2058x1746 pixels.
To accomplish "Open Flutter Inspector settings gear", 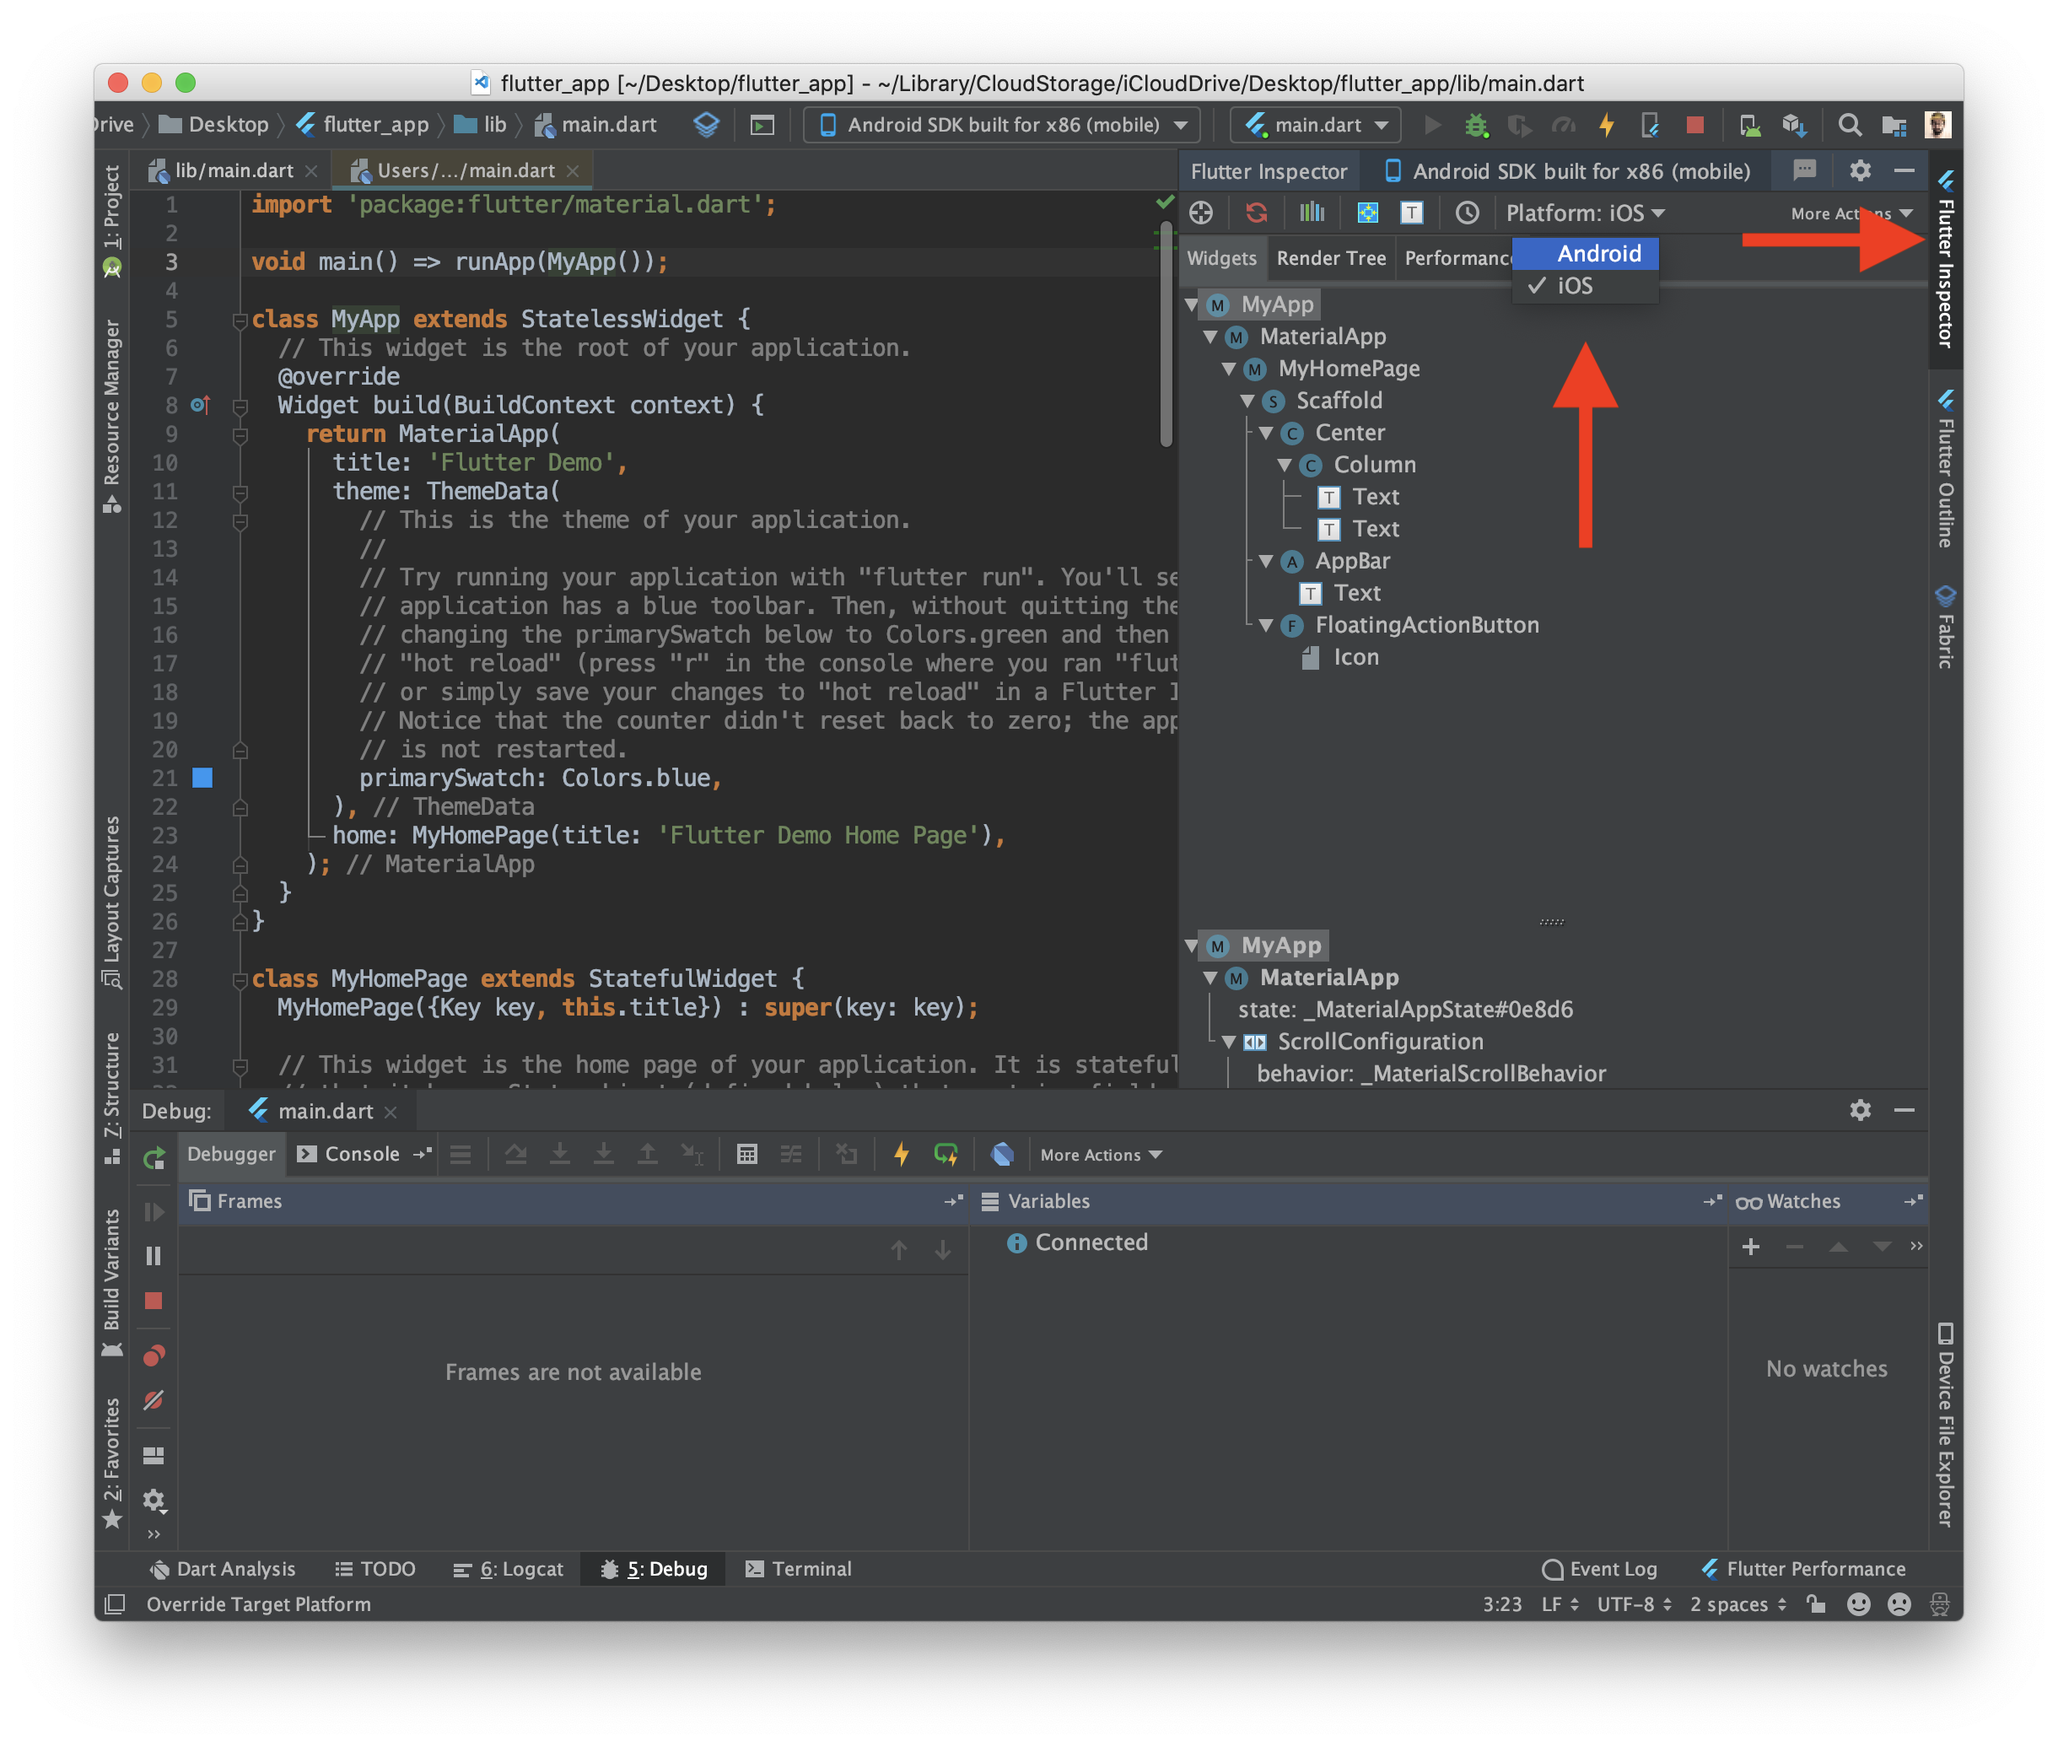I will coord(1860,170).
